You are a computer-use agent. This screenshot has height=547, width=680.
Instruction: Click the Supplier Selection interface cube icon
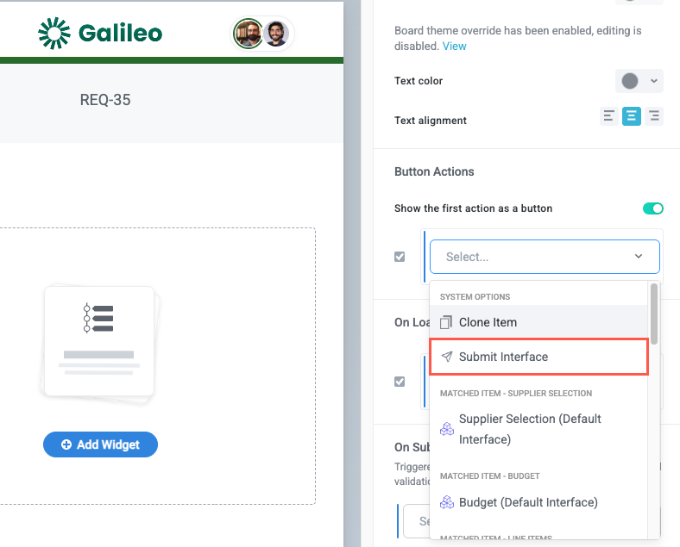click(447, 429)
